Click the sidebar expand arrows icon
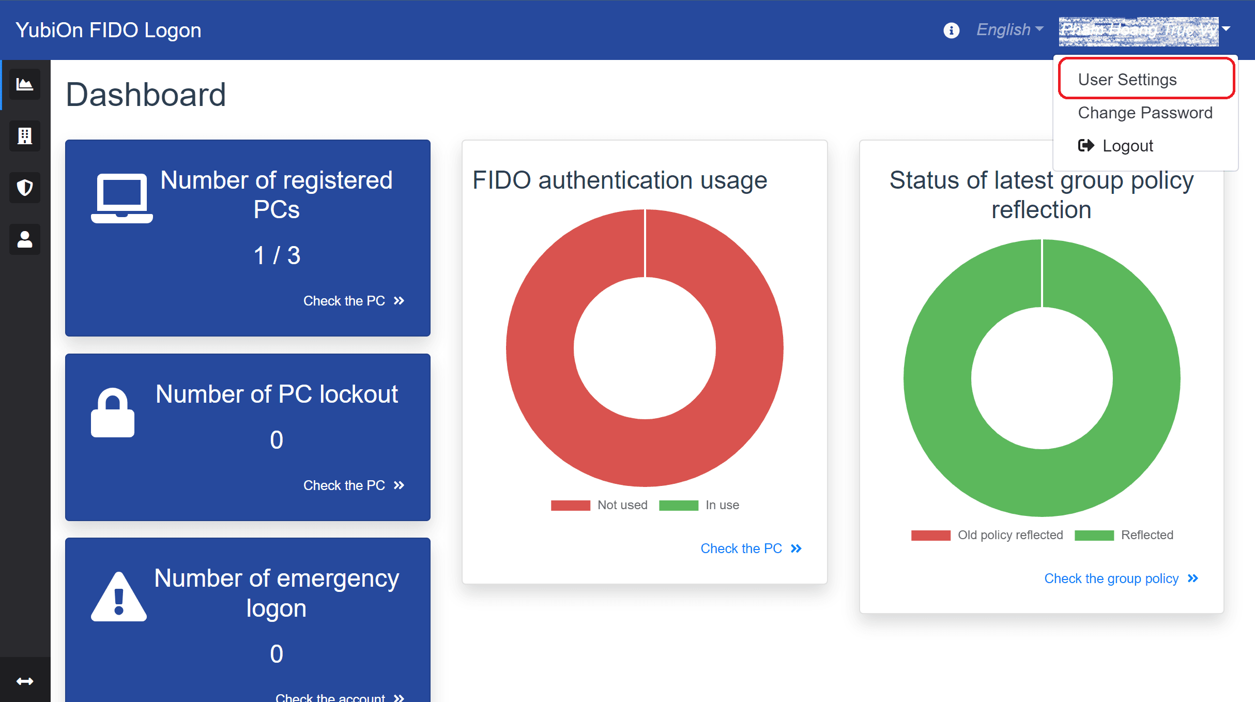 25,681
